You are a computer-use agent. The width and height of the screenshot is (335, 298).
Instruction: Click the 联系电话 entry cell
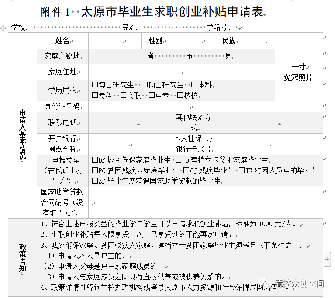(x=129, y=123)
